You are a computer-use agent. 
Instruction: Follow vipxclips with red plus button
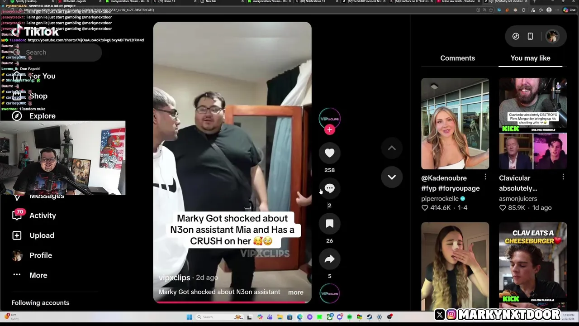coord(329,130)
